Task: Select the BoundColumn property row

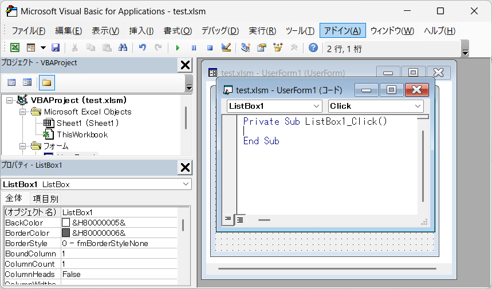Action: point(90,254)
